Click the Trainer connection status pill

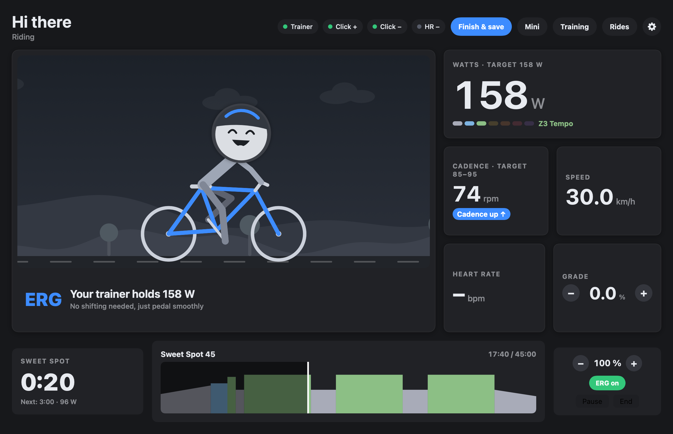click(x=298, y=27)
